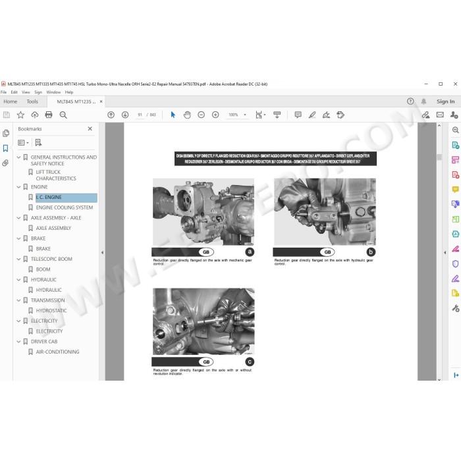Close the Bookmarks panel
Screen dimensions: 461x461
coord(90,129)
